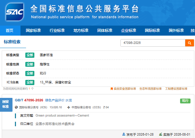Click the 国家标准 blue side label
This screenshot has height=138, width=195.
pos(6,105)
